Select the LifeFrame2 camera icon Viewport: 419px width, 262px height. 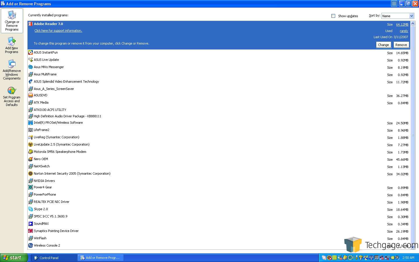tap(30, 130)
